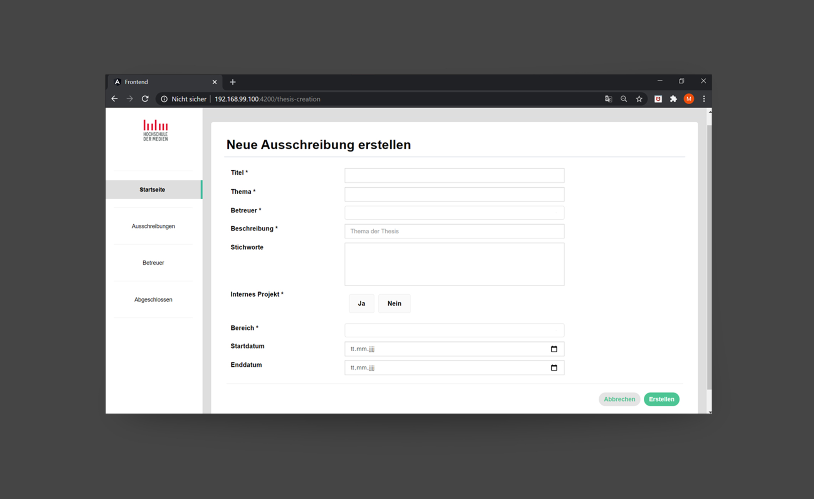The height and width of the screenshot is (499, 814).
Task: Restore down the browser window
Action: [x=681, y=81]
